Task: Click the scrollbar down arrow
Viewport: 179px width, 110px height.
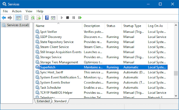Action: click(176, 96)
